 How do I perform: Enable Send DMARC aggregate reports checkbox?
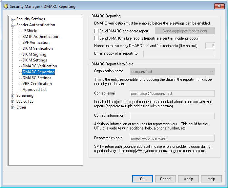coord(96,31)
